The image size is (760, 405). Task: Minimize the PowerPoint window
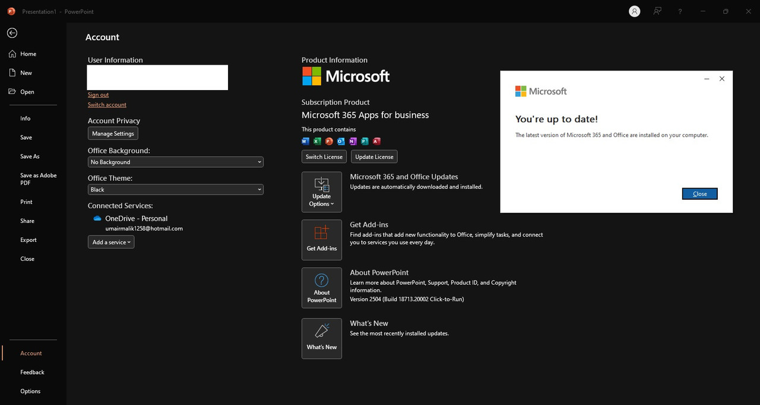703,11
